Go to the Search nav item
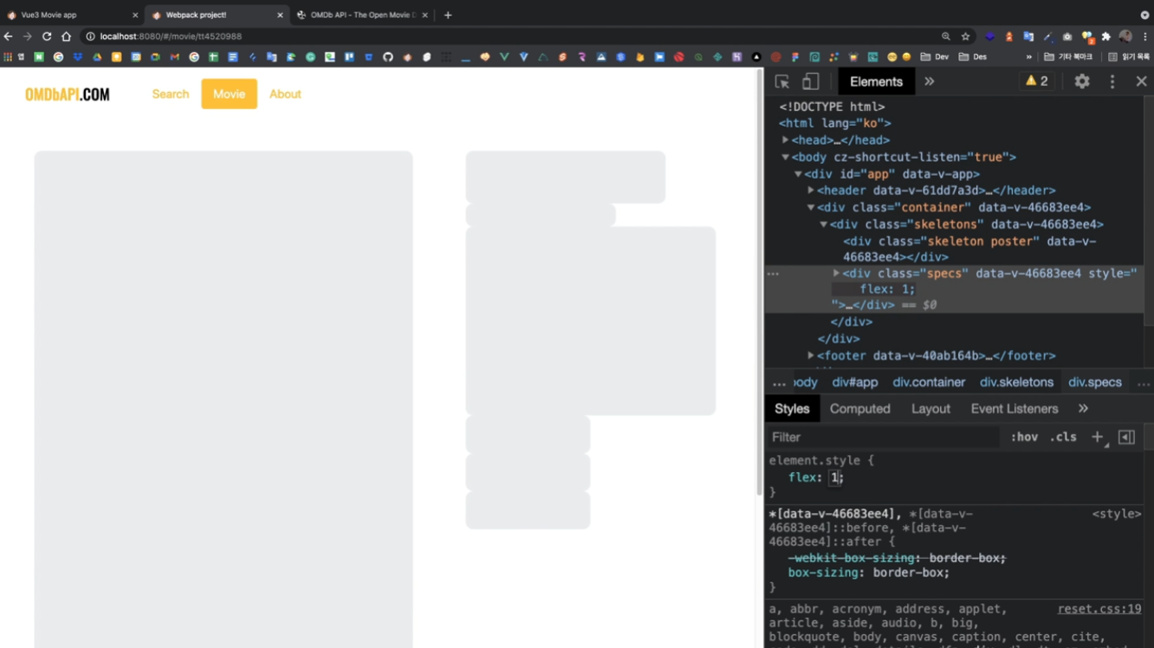The image size is (1154, 648). [171, 94]
